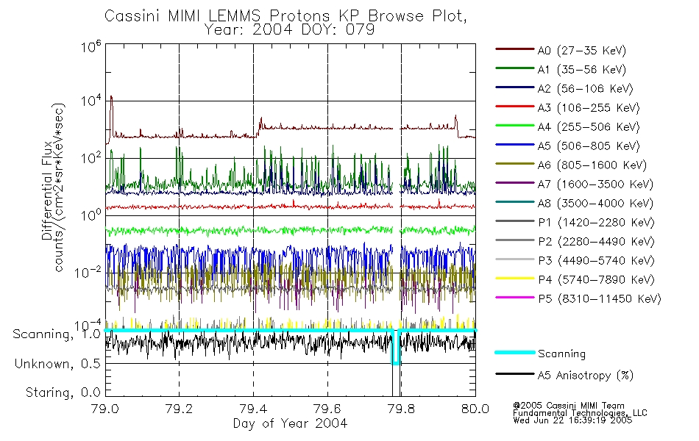
Task: Click the dark green A1 legend line swatch
Action: (x=515, y=68)
